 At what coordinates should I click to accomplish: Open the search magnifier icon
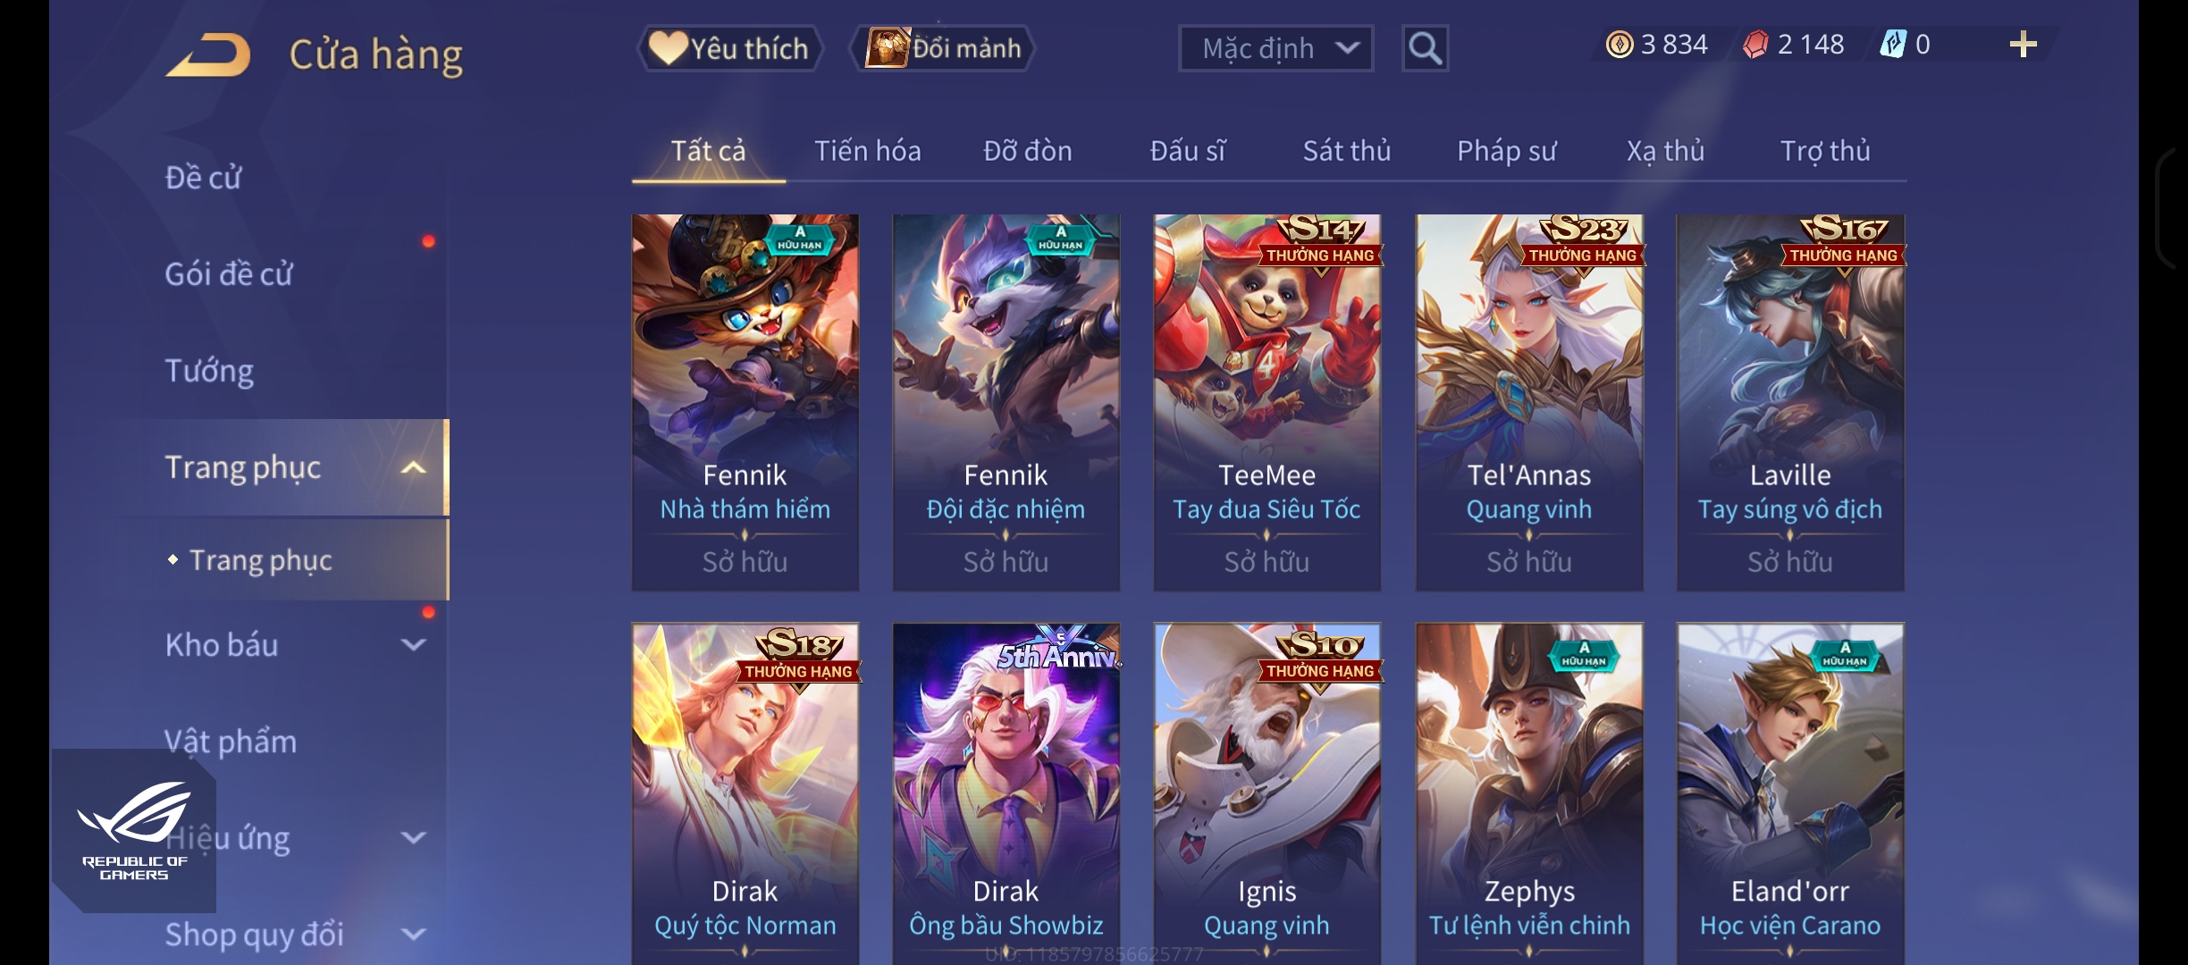(x=1425, y=48)
